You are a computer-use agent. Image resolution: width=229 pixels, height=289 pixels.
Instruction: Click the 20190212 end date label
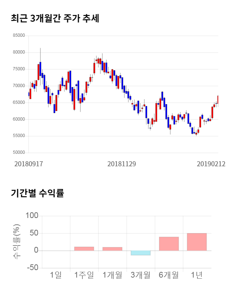(211, 164)
